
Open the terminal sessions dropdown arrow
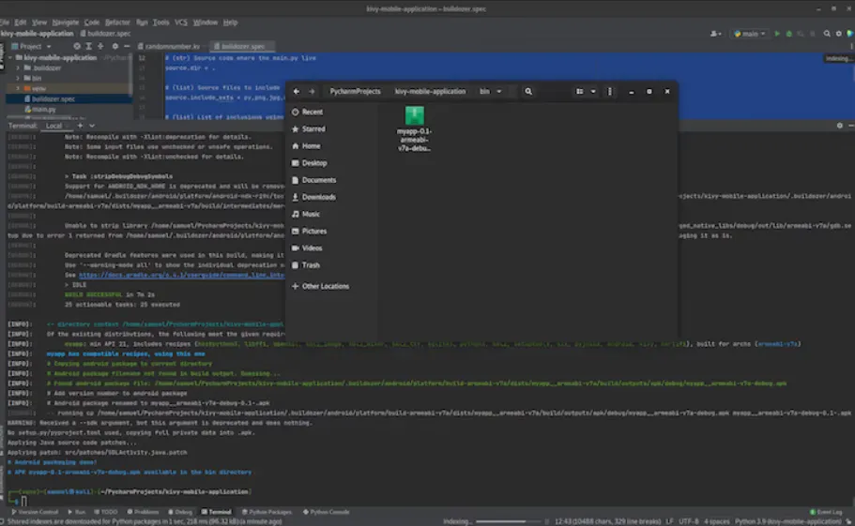(x=92, y=126)
